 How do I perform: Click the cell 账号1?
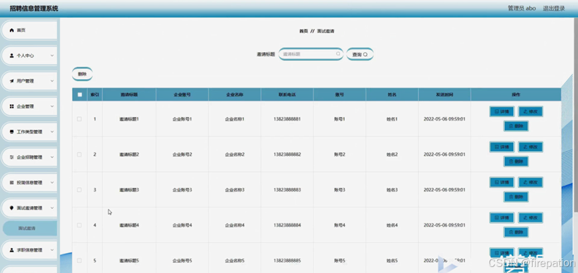point(339,119)
